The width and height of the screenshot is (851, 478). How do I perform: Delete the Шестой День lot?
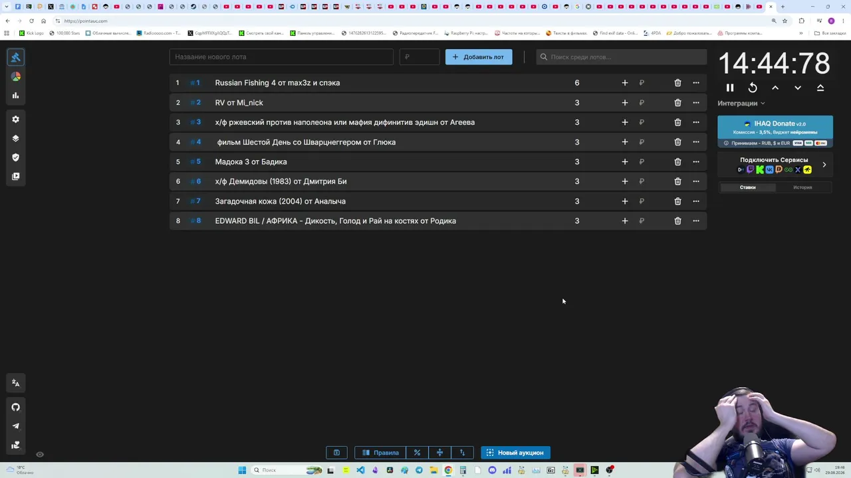click(677, 142)
